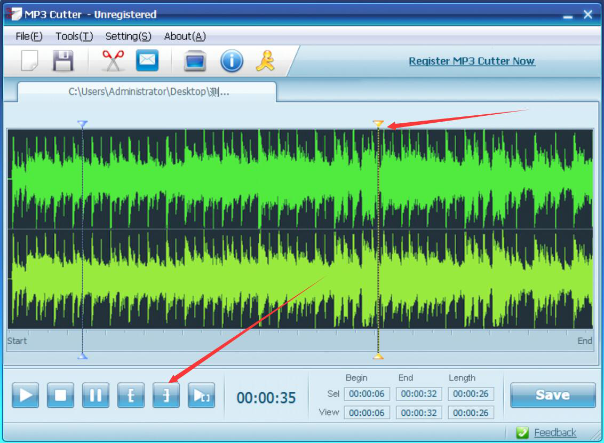
Task: Start playback with the Play button
Action: [26, 395]
